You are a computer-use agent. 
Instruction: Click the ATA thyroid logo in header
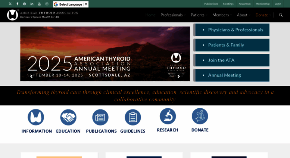click(x=12, y=15)
